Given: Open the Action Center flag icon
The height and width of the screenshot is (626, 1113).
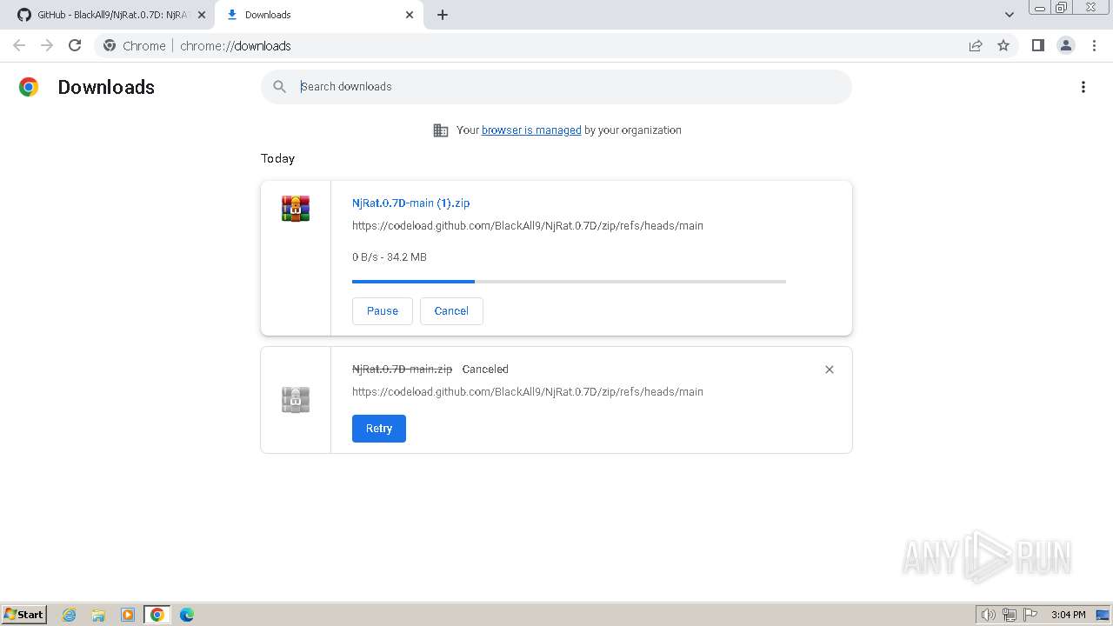Looking at the screenshot, I should coord(1030,615).
